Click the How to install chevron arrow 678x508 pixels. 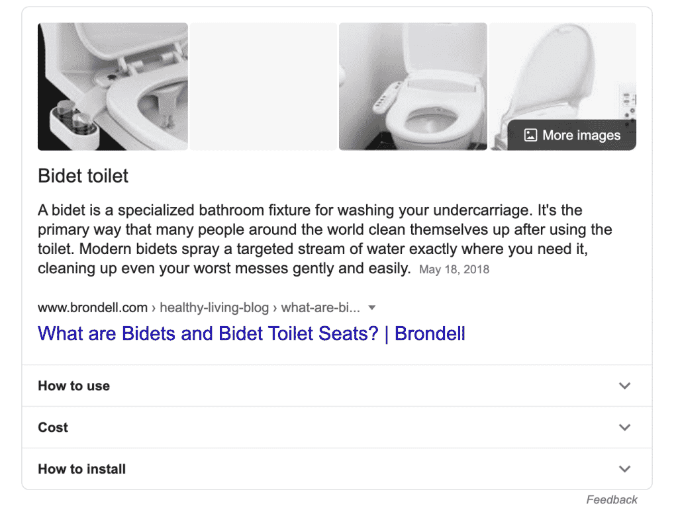(624, 468)
